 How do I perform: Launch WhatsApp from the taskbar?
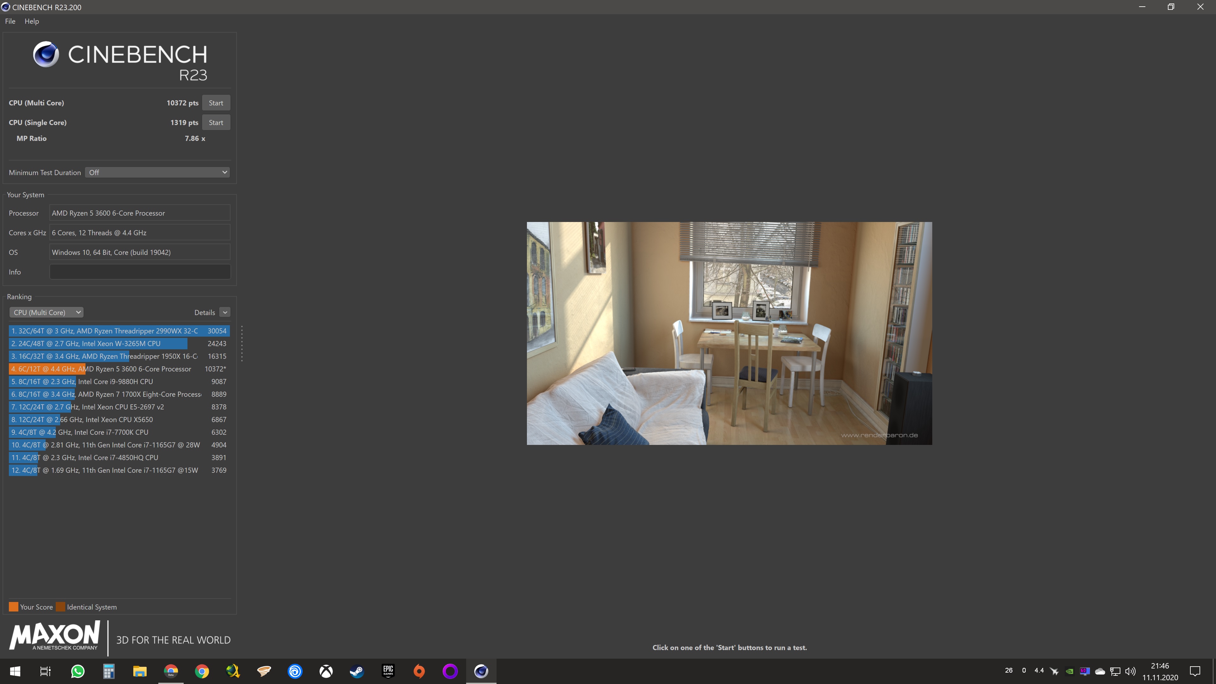coord(77,671)
